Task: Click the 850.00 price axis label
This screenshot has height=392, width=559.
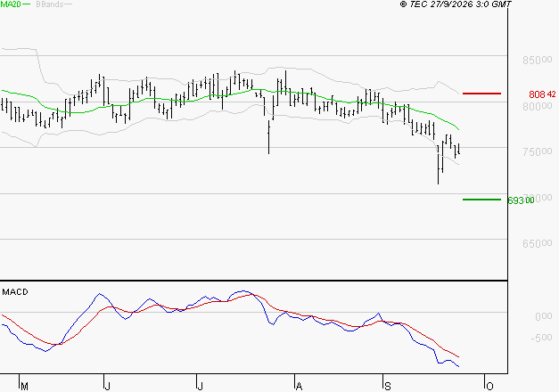Action: coord(538,60)
